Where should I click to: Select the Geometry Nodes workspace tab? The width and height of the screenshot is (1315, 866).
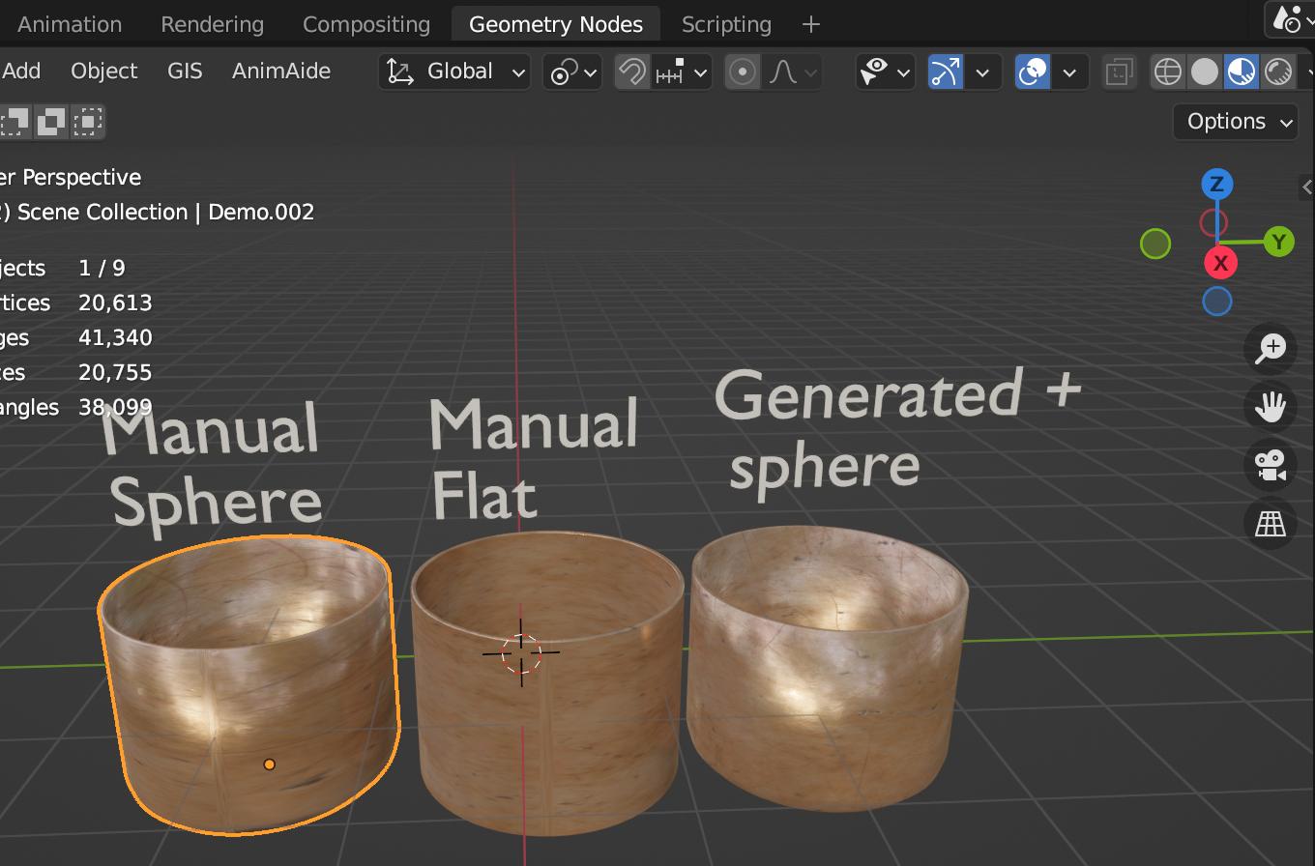[x=556, y=24]
